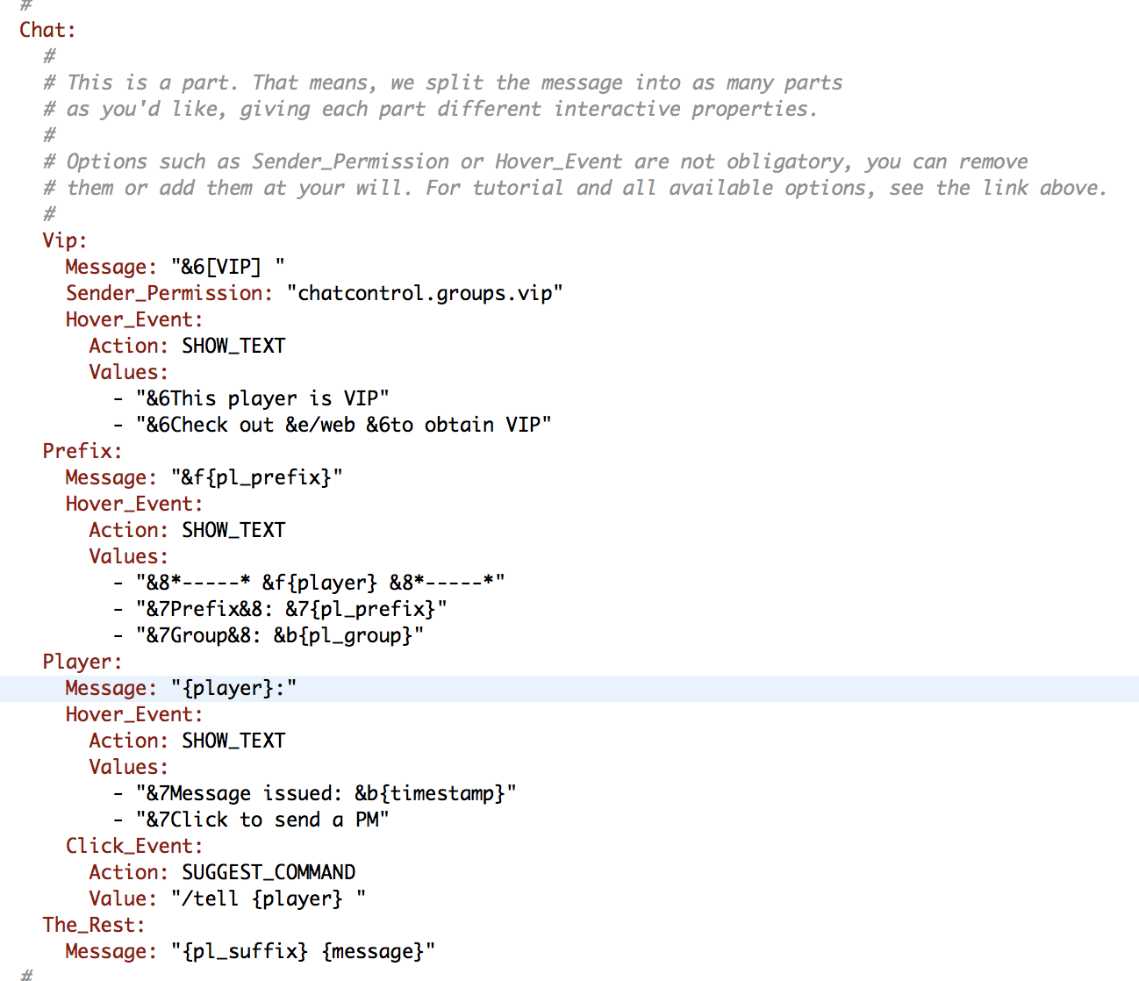Screen dimensions: 1139x981
Task: Click the "The_Rest:" section key
Action: pos(94,925)
